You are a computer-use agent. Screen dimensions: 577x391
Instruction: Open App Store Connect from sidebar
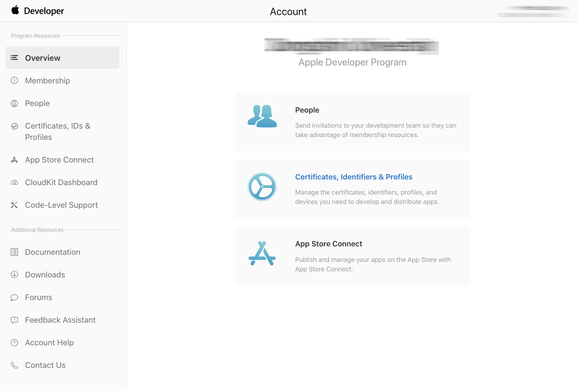click(59, 160)
